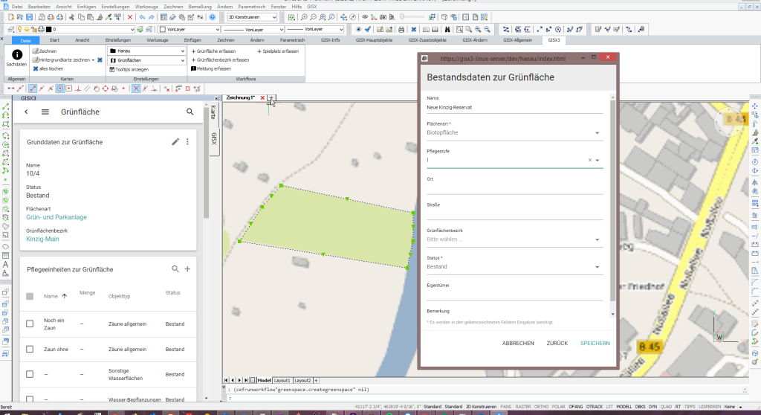
Task: Open the three-dot menu in Grunddaten card
Action: 188,142
